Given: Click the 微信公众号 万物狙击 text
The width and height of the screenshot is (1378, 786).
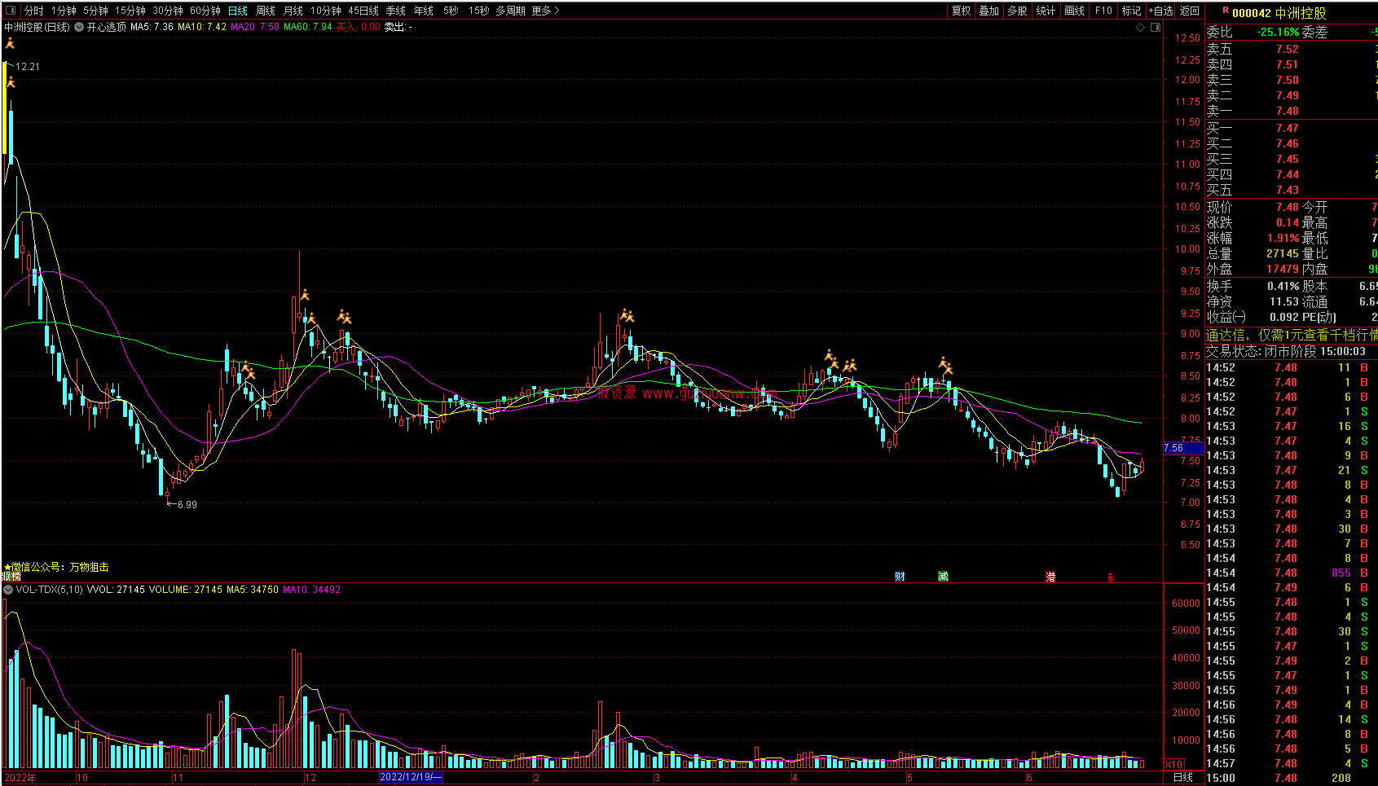Looking at the screenshot, I should tap(56, 567).
